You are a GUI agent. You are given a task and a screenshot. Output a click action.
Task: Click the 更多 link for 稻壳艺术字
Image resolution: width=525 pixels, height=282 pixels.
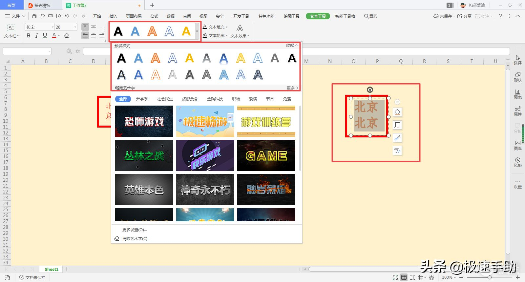pyautogui.click(x=292, y=88)
